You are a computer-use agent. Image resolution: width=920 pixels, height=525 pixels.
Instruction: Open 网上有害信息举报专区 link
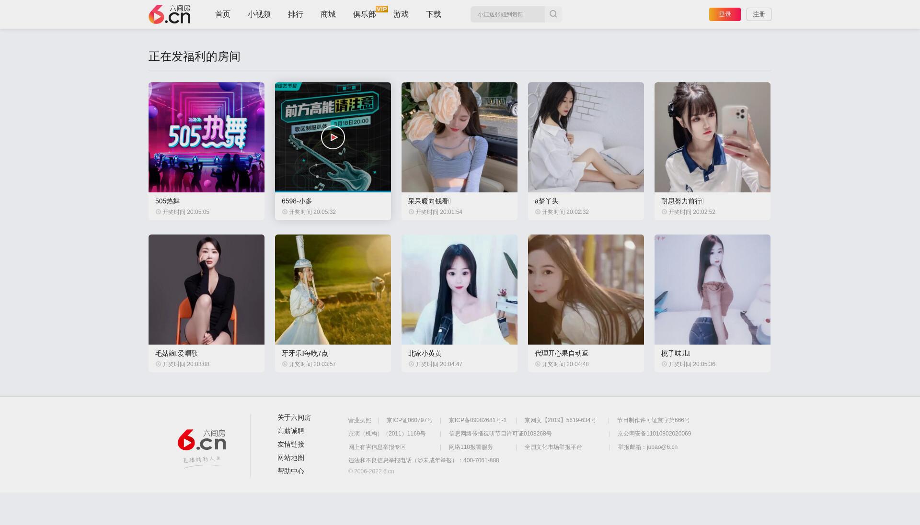click(377, 447)
